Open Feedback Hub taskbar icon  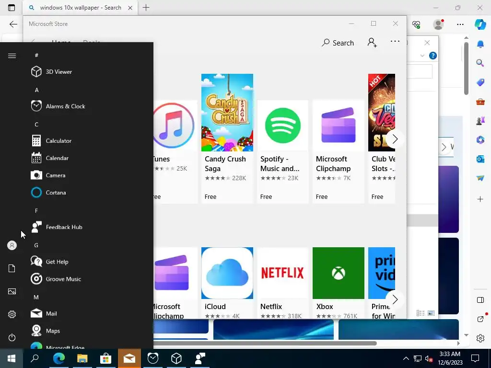(200, 358)
